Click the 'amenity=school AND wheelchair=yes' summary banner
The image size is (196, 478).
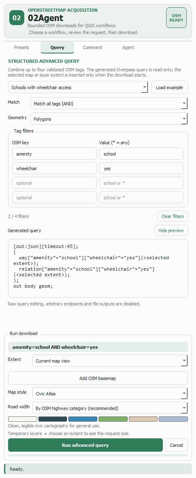coord(98,347)
